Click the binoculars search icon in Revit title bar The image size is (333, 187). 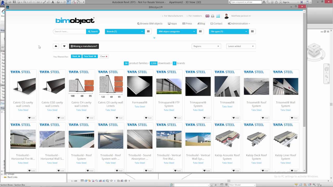tap(264, 2)
